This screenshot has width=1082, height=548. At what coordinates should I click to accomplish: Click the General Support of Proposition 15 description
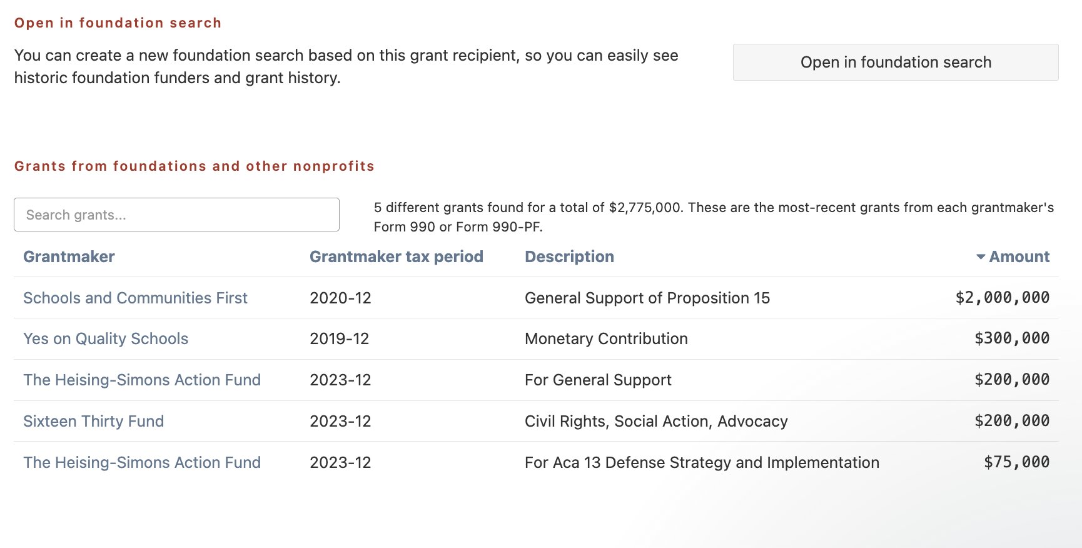647,298
